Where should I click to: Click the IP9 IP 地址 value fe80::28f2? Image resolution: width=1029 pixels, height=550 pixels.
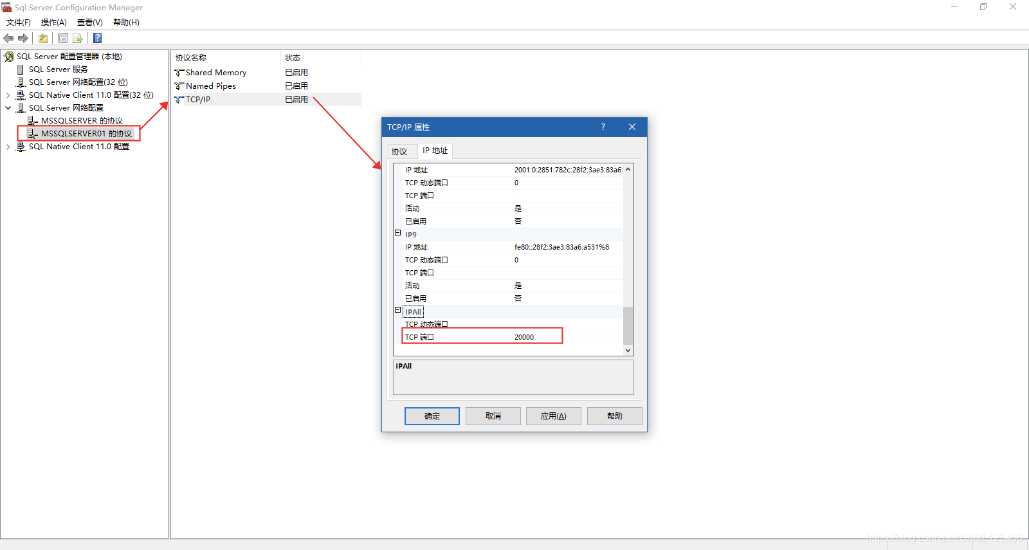561,247
